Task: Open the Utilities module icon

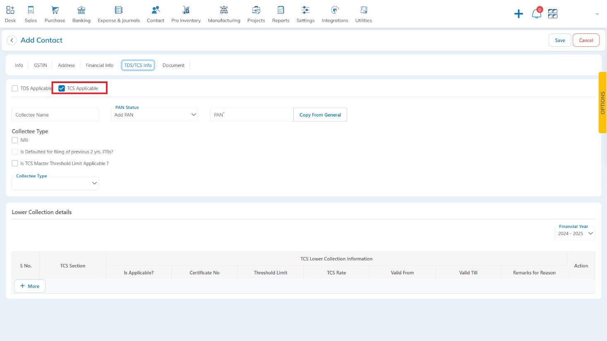Action: point(364,10)
